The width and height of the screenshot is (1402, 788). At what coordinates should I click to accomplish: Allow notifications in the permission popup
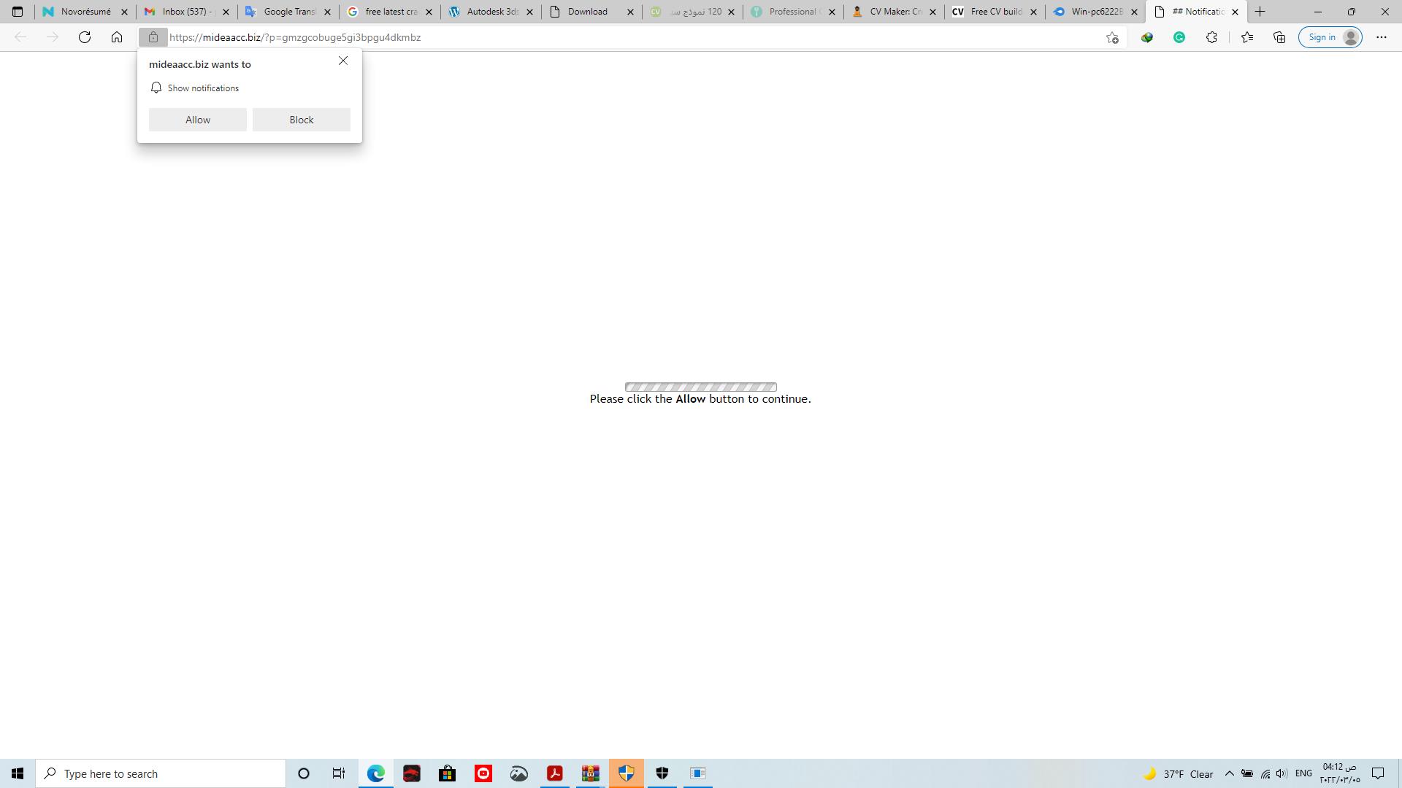pyautogui.click(x=197, y=120)
